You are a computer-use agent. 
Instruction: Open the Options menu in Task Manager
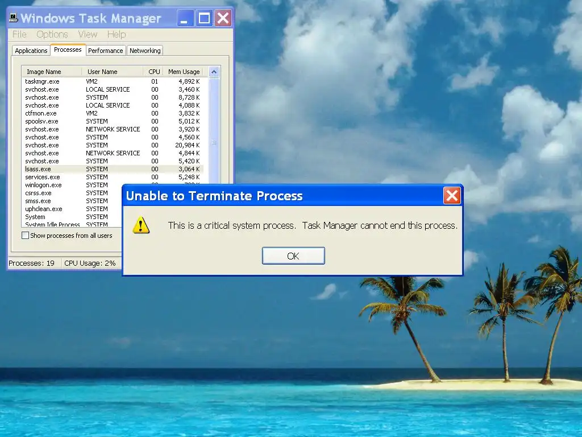[52, 34]
